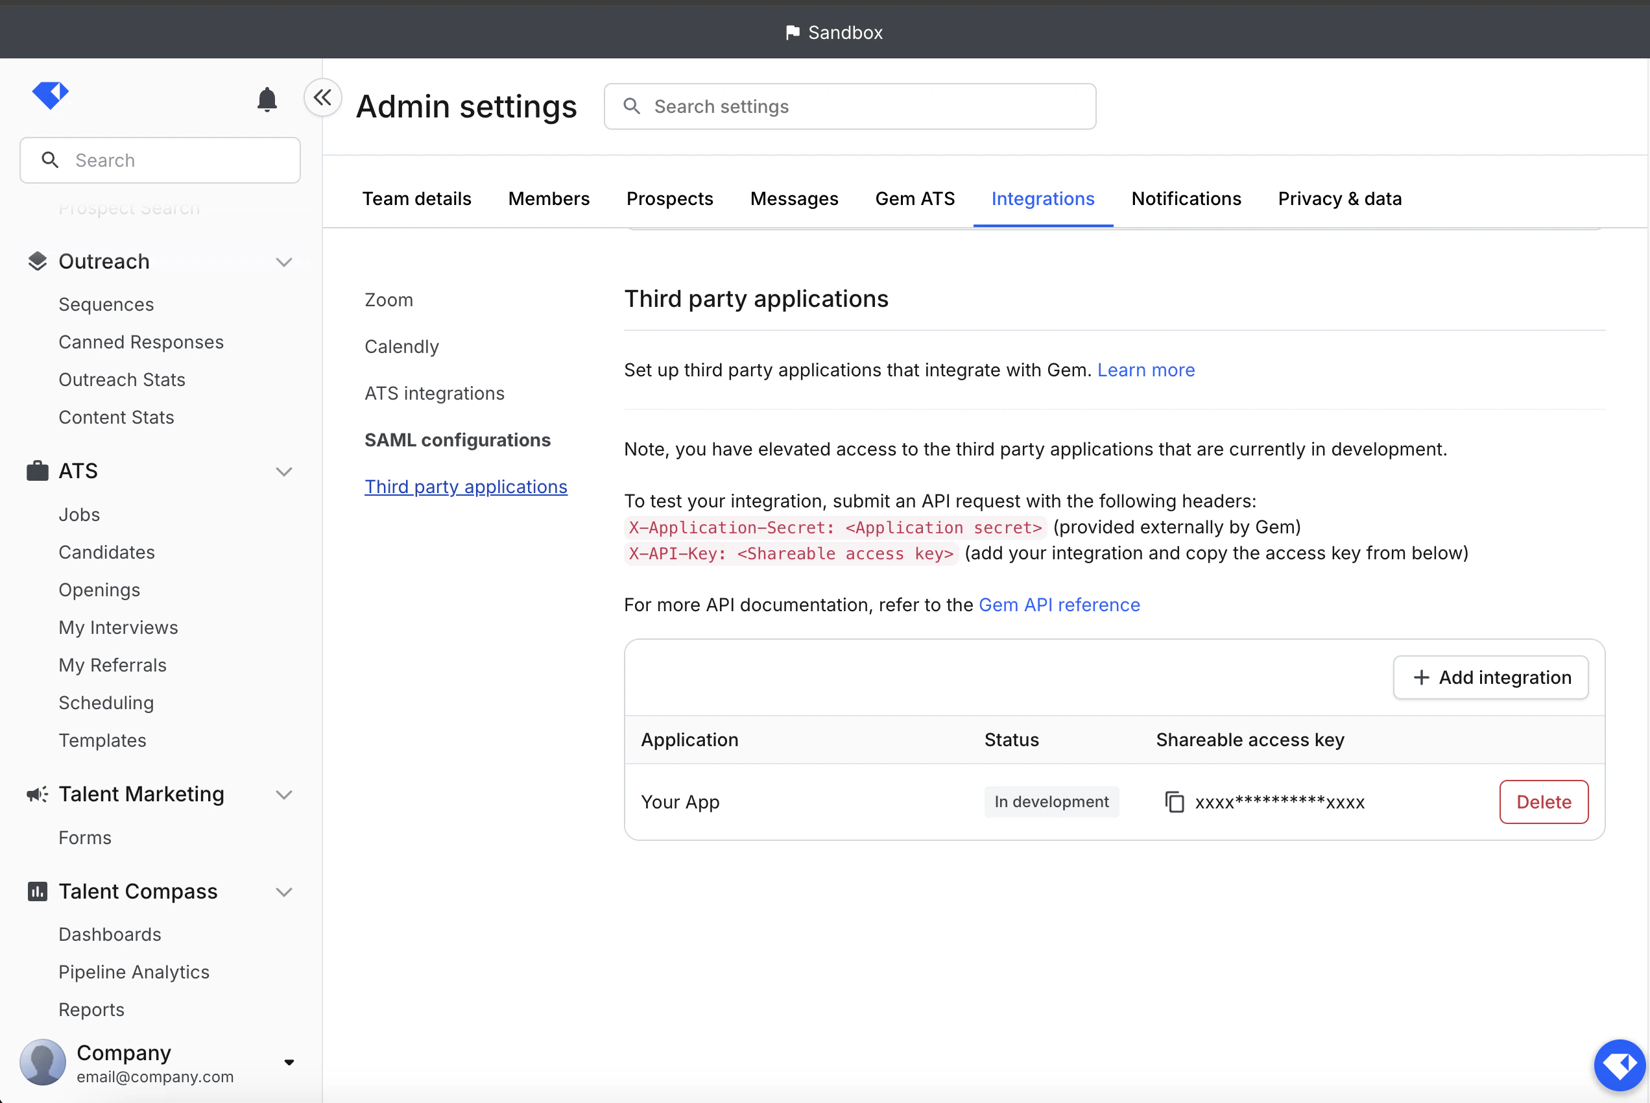
Task: Click the ATS briefcase icon
Action: [37, 470]
